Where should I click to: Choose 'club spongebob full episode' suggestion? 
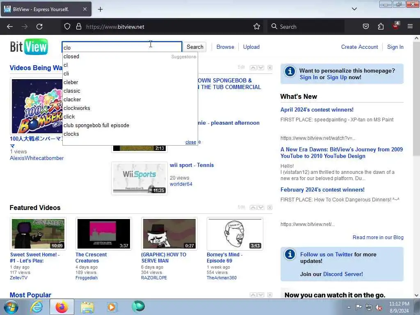(x=130, y=126)
